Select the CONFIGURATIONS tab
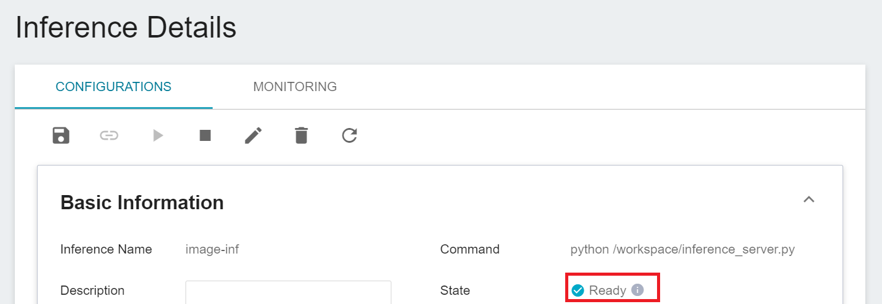882x304 pixels. [x=113, y=87]
